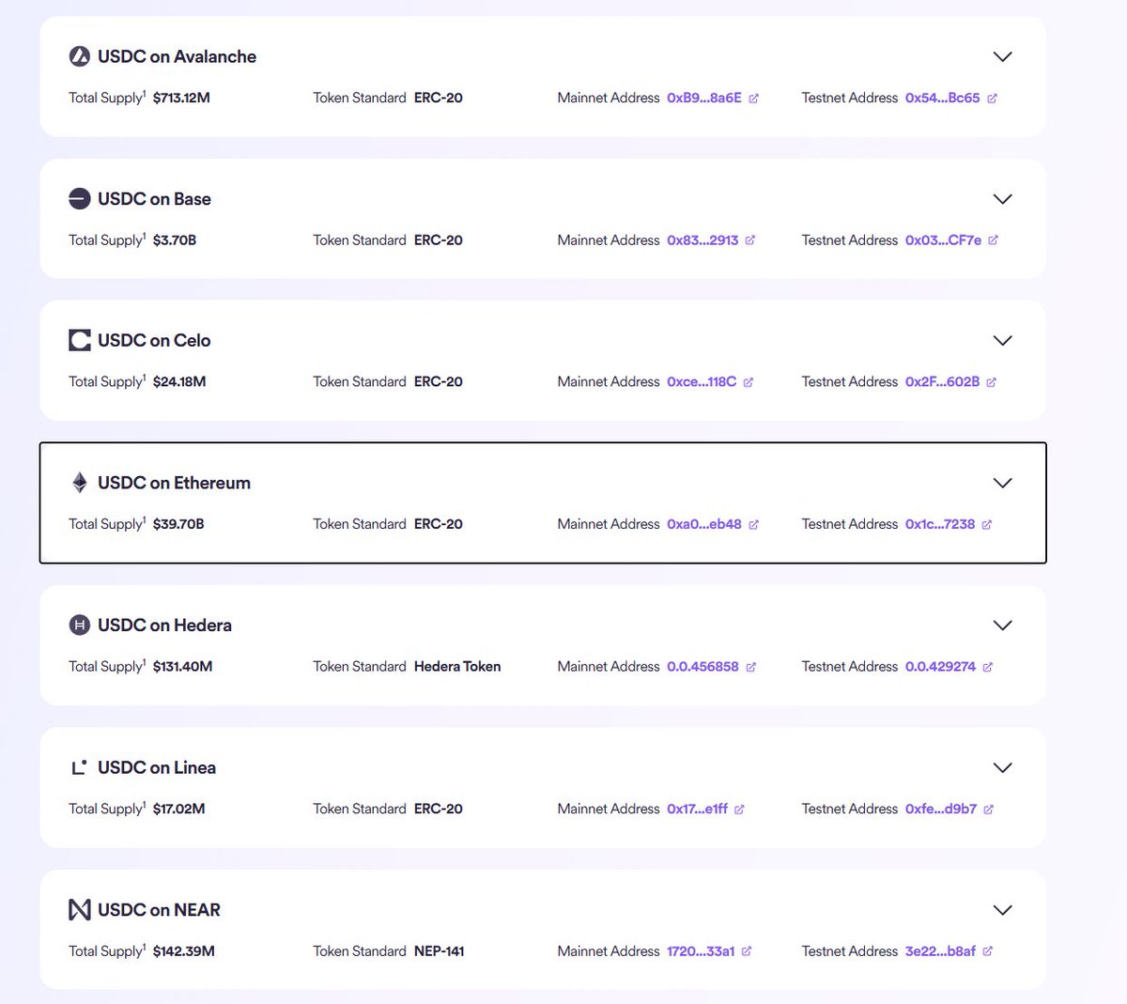This screenshot has width=1127, height=1004.
Task: Open external link icon beside 0x1c...7238
Action: (986, 524)
